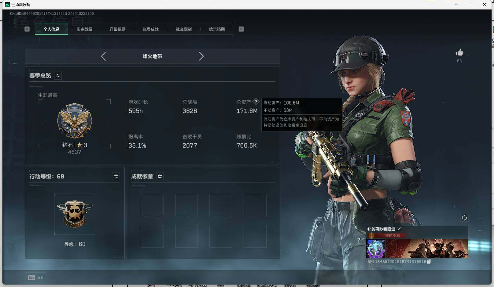Select the 账号成就 tab
The height and width of the screenshot is (287, 494).
[151, 29]
